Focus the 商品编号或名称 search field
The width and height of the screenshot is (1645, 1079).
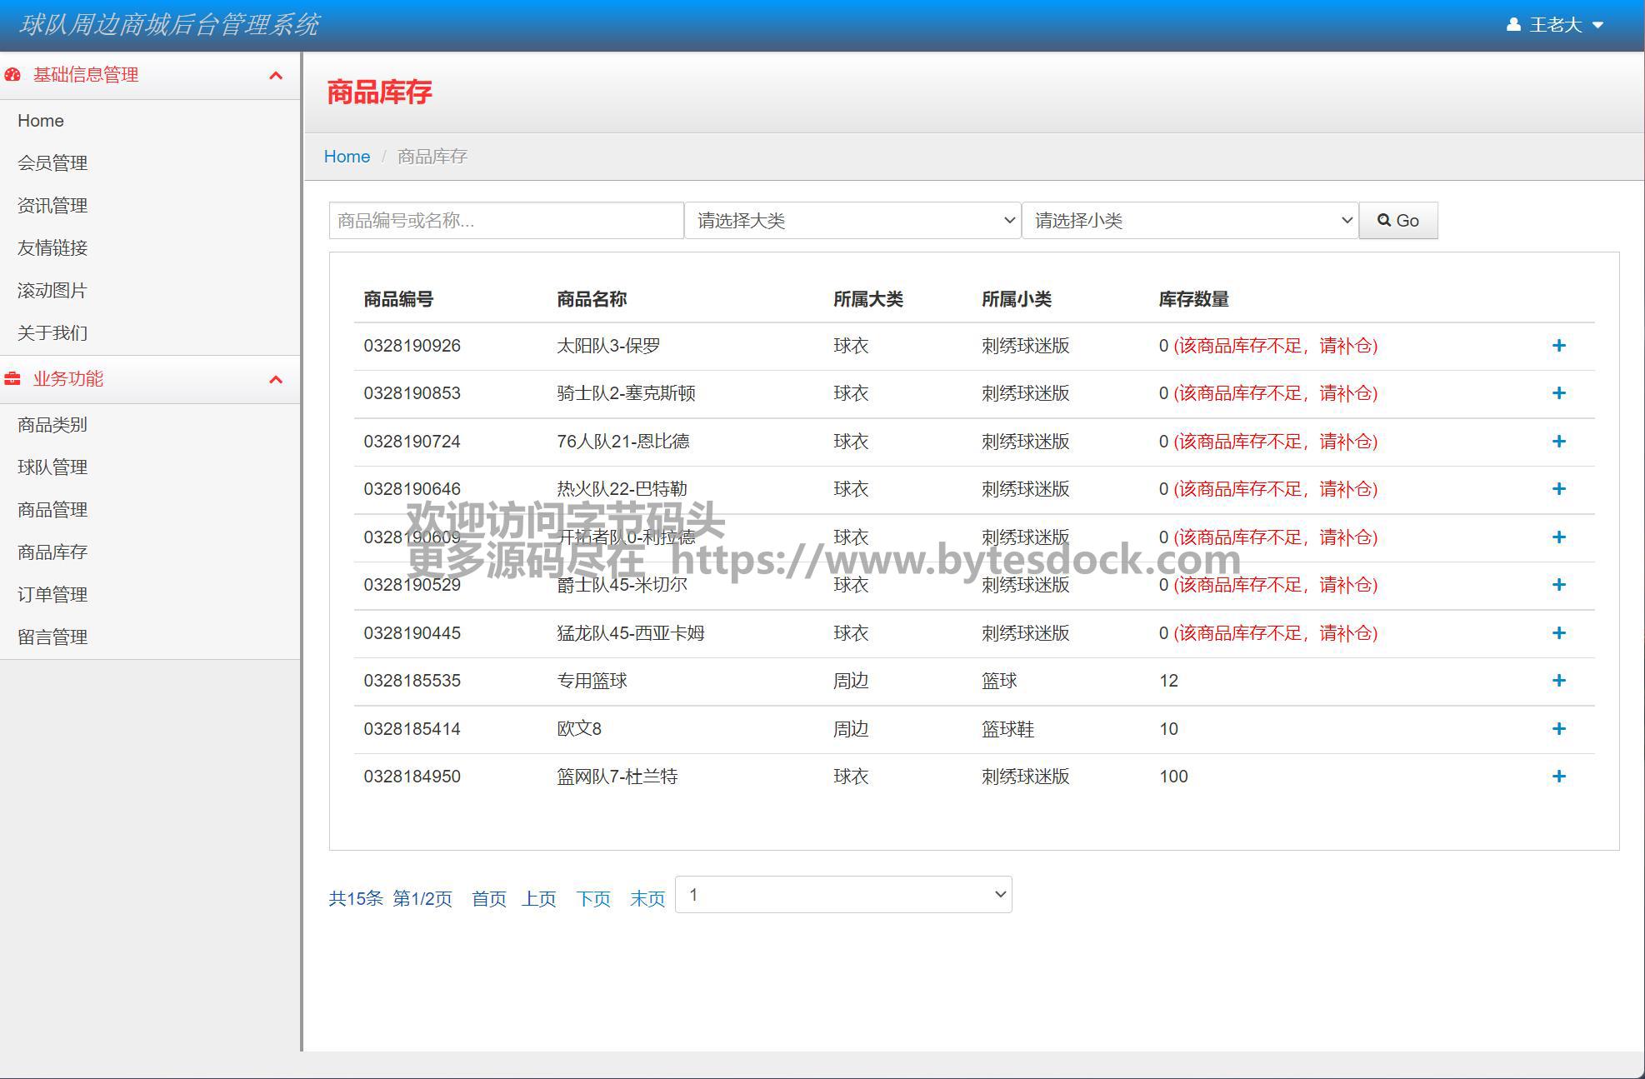pyautogui.click(x=506, y=221)
